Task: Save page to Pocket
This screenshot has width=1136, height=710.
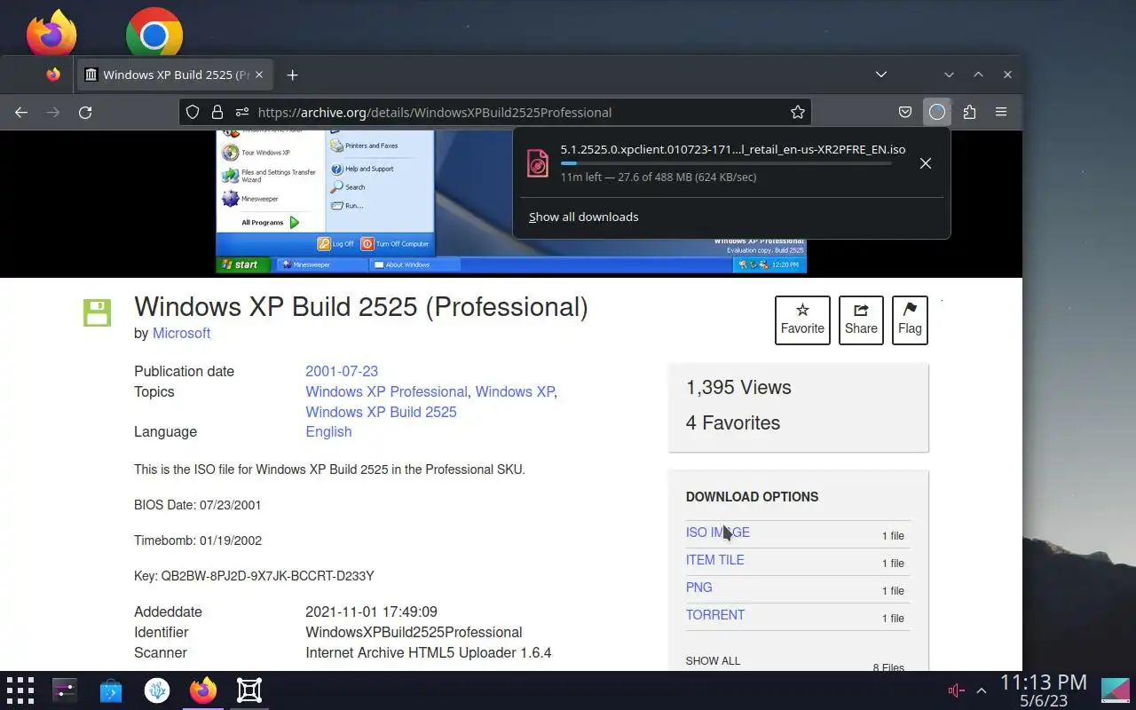Action: pos(905,112)
